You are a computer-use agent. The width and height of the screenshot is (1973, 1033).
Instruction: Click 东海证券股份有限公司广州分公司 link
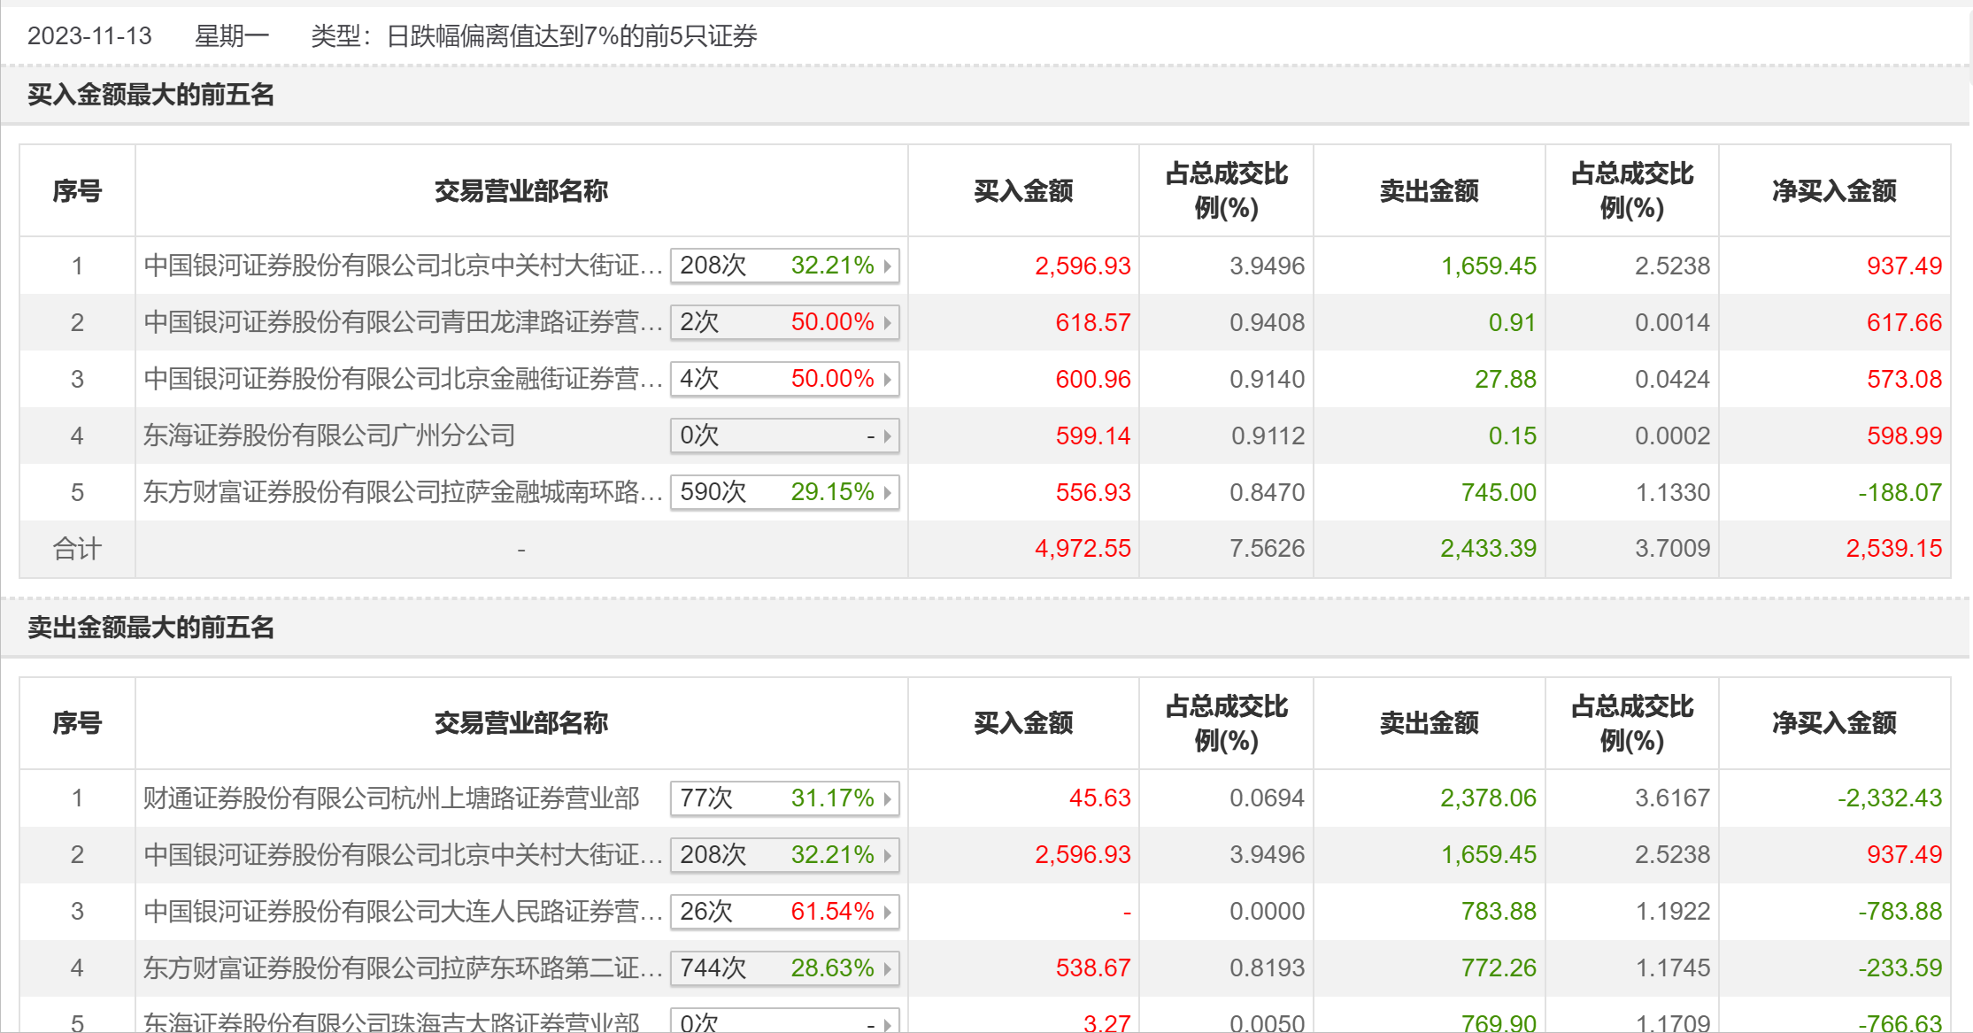coord(329,436)
